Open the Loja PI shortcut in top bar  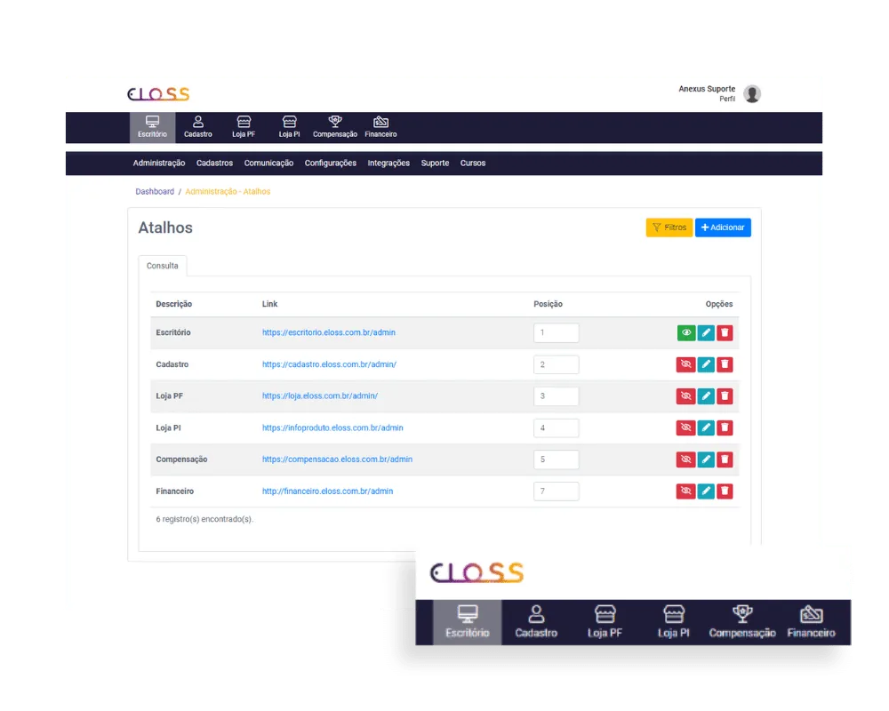[289, 127]
